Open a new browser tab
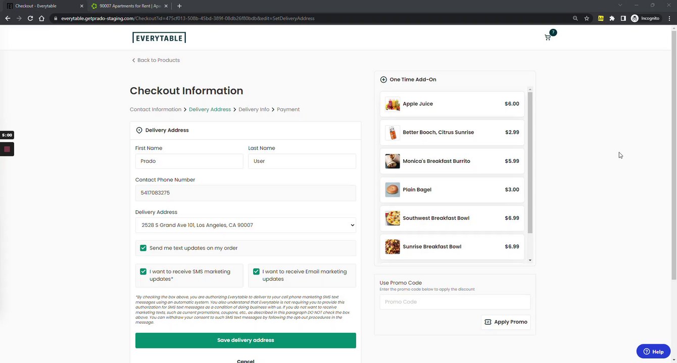 point(179,6)
